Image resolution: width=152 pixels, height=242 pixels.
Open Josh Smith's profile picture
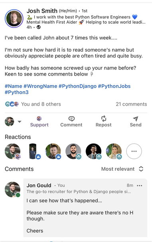14,18
